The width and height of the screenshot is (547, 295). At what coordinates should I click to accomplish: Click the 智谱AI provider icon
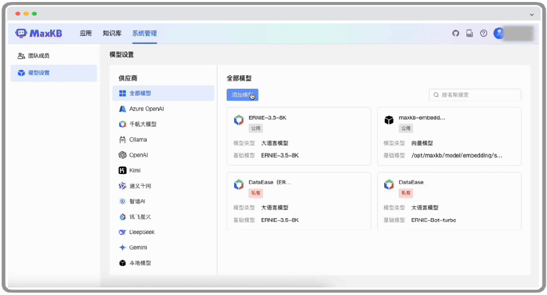[123, 201]
